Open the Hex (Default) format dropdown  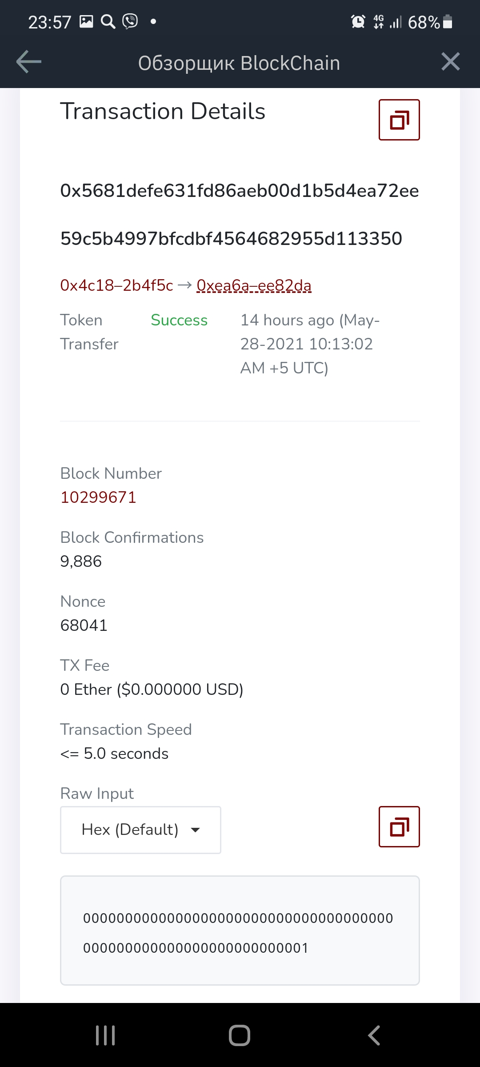(140, 830)
